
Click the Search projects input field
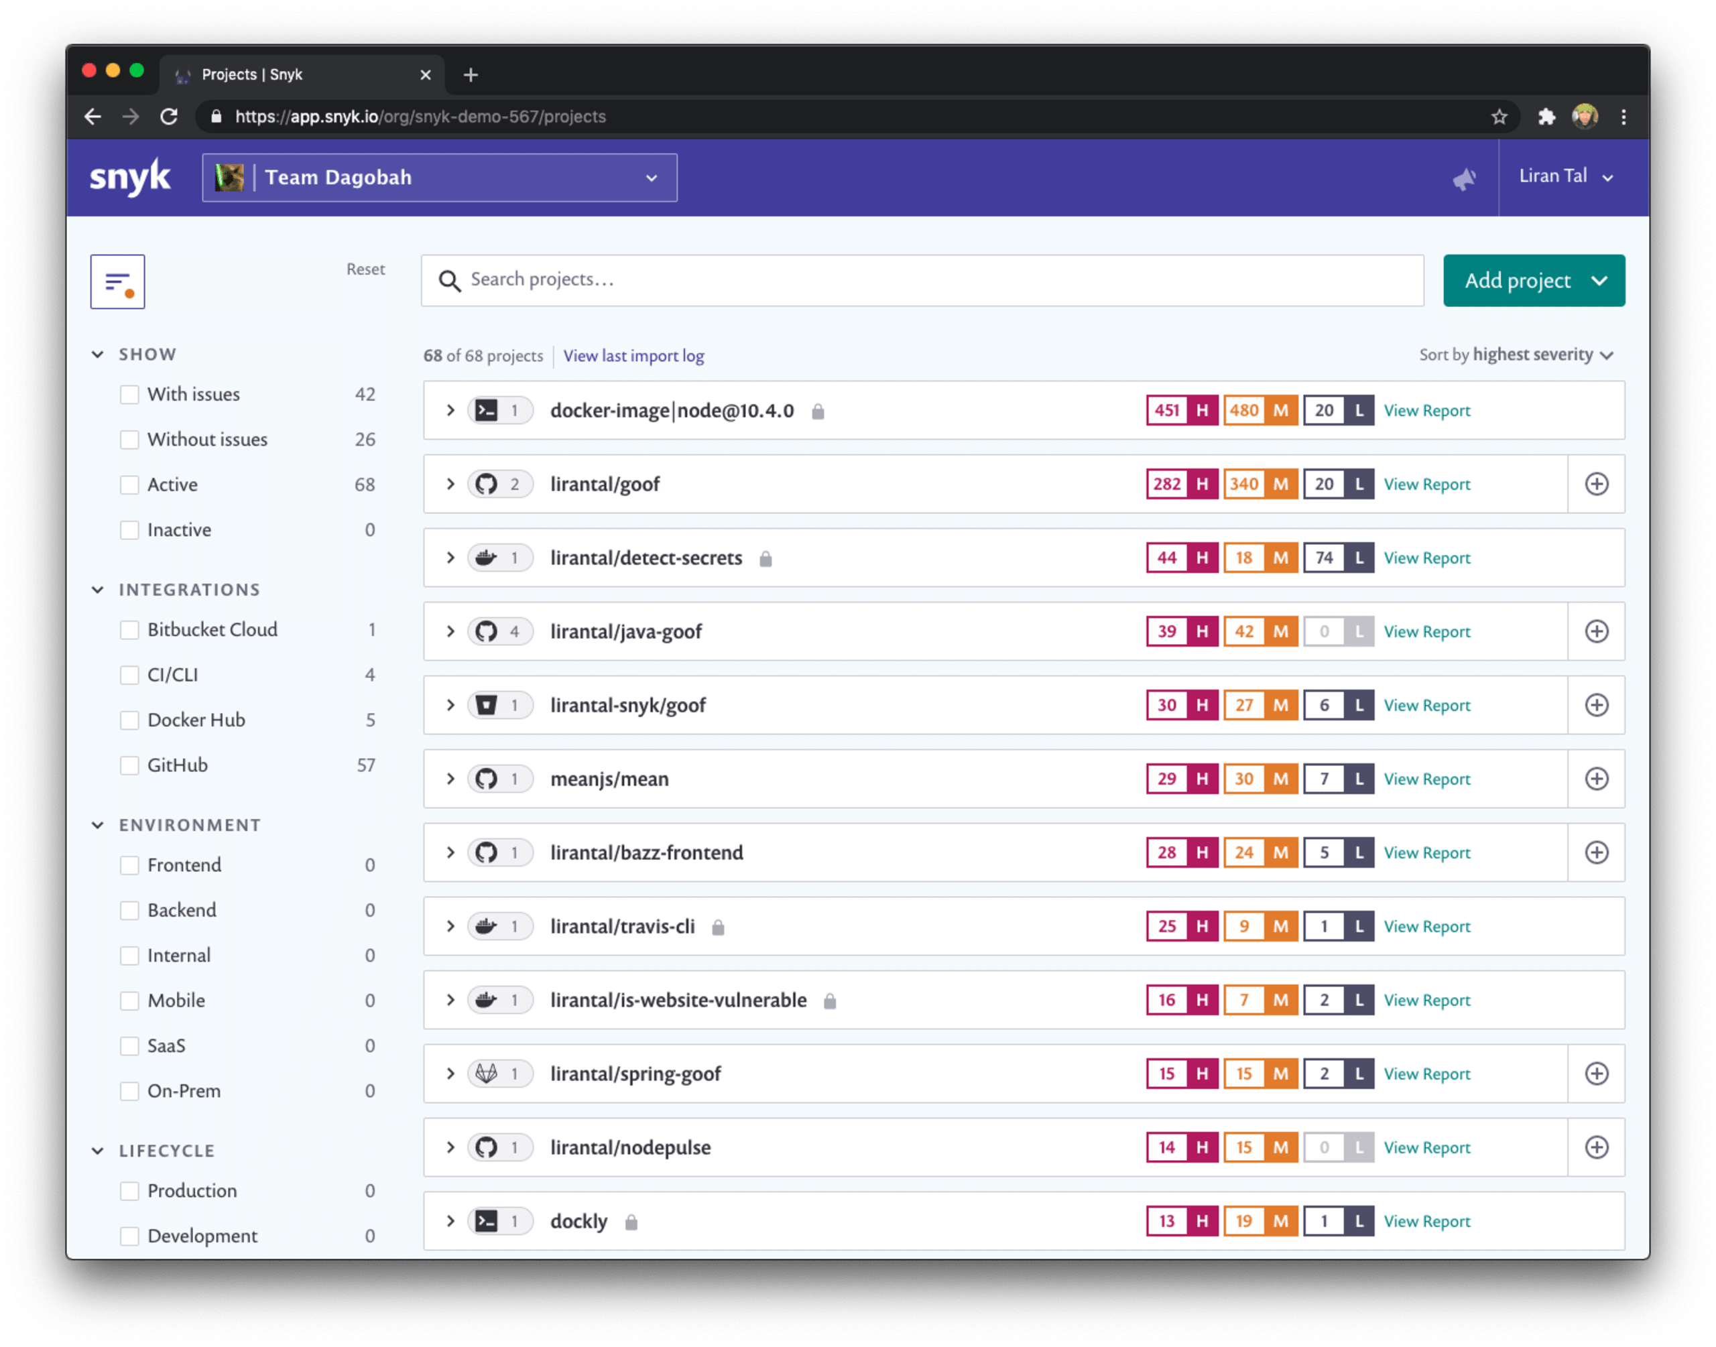tap(922, 280)
